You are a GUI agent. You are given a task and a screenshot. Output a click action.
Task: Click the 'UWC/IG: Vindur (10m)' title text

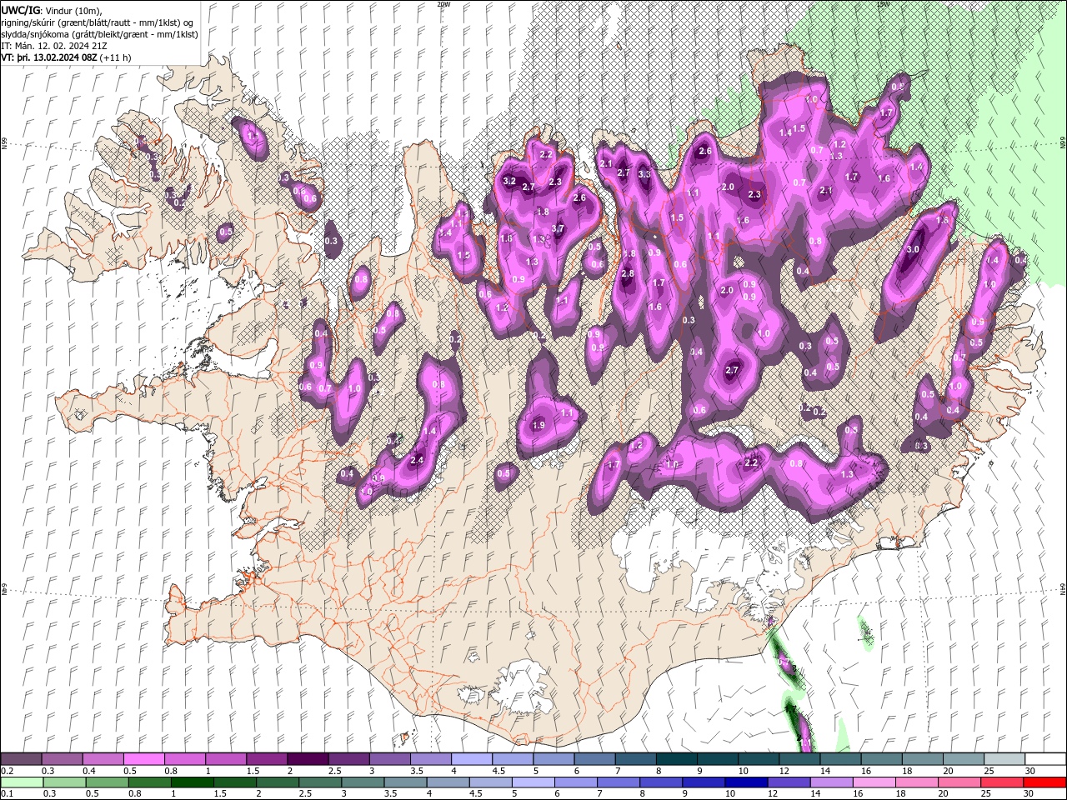pos(51,10)
